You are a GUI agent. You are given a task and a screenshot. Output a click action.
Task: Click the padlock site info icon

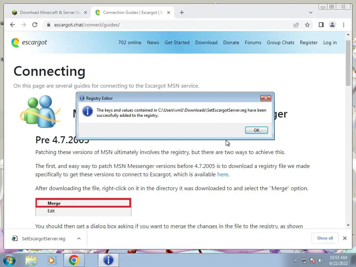pos(48,25)
